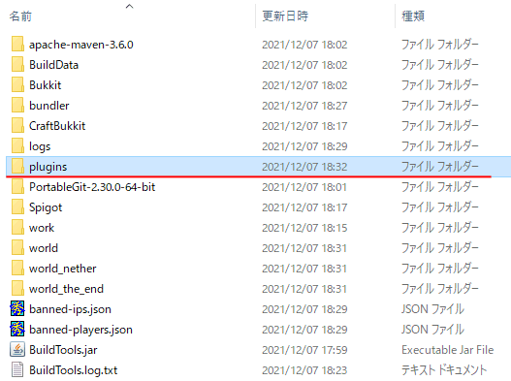Click the CraftBukkit folder icon

tap(17, 125)
